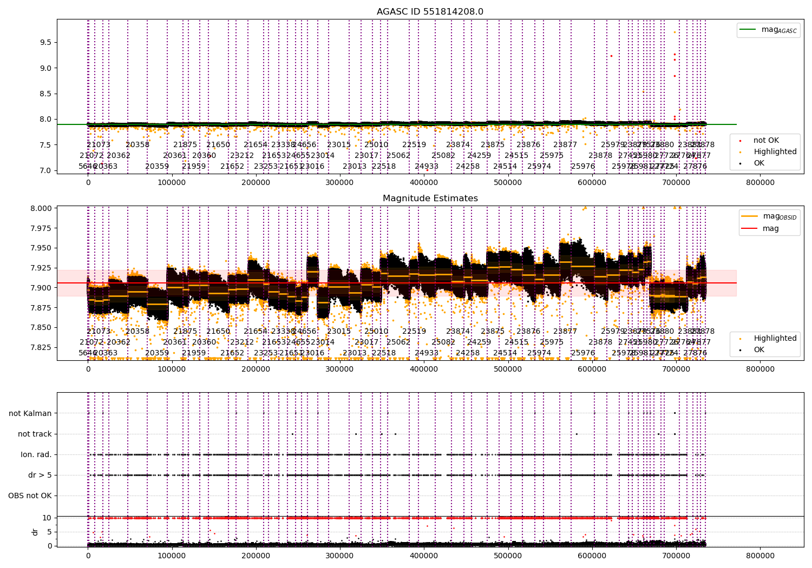Click obsid label 24258 in Magnitude Estimates plot
Image resolution: width=812 pixels, height=568 pixels.
click(468, 353)
